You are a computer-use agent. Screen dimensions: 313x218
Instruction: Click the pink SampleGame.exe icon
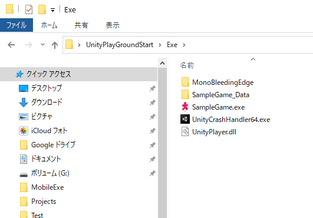tap(185, 107)
